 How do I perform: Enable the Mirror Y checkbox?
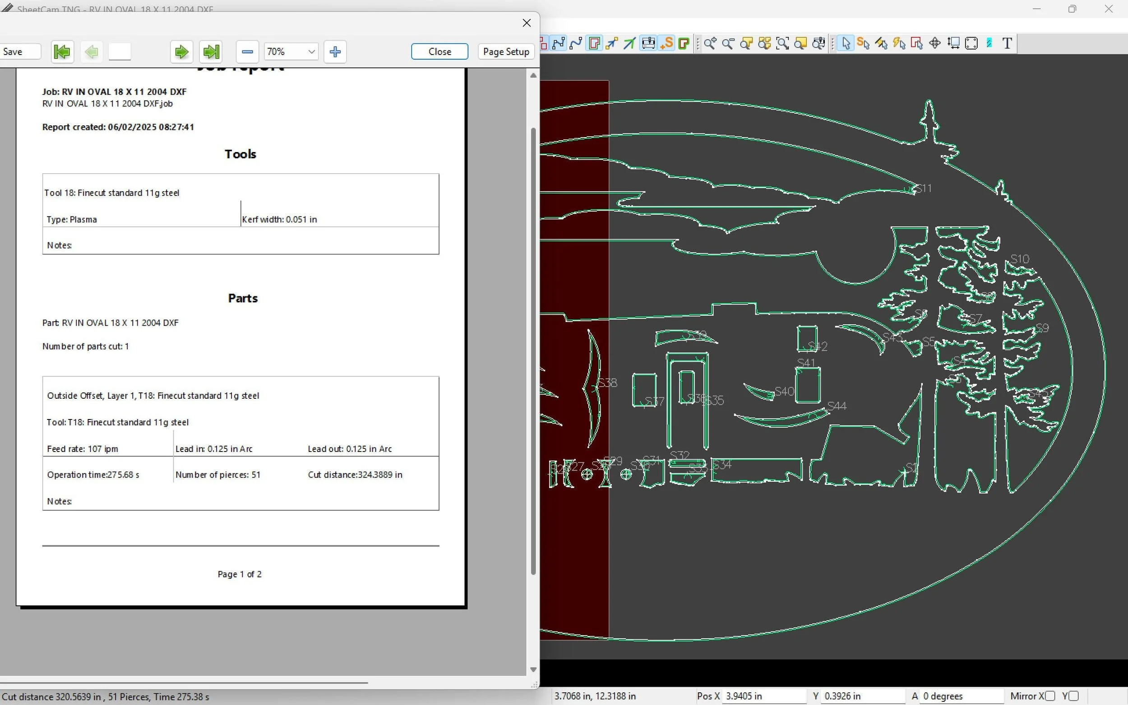[1073, 696]
